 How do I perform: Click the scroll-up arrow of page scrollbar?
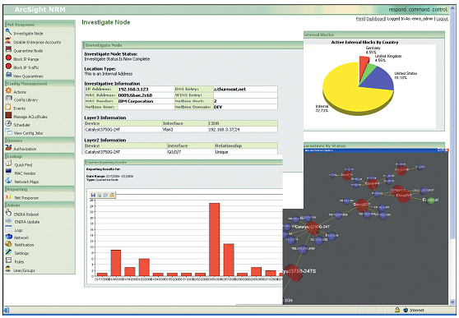click(x=453, y=9)
